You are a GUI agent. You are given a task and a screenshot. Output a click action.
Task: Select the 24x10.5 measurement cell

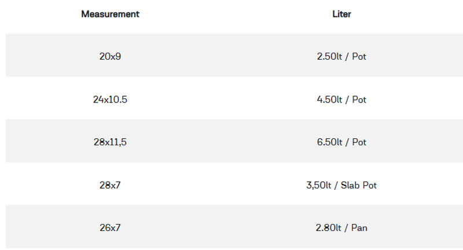tap(110, 100)
